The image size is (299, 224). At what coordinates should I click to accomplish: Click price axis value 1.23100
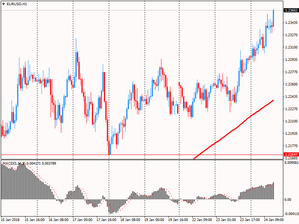(291, 47)
